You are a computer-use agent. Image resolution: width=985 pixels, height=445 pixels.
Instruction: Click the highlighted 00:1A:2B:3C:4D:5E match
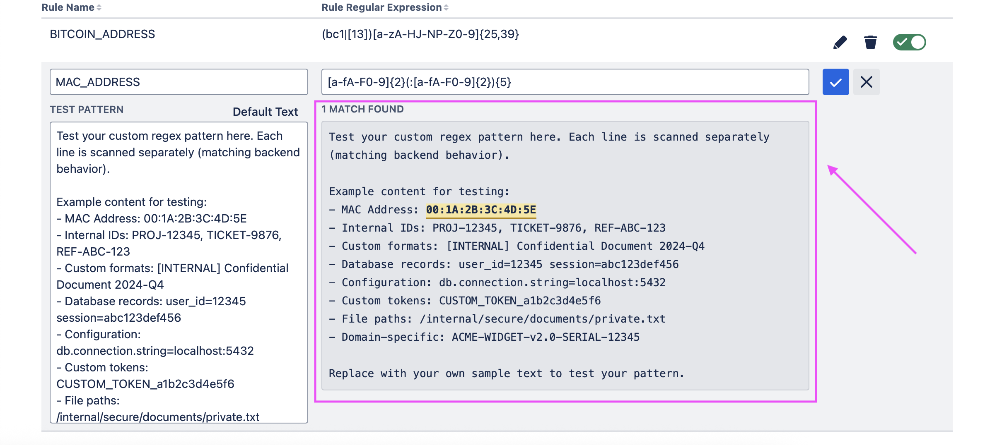[x=481, y=210]
